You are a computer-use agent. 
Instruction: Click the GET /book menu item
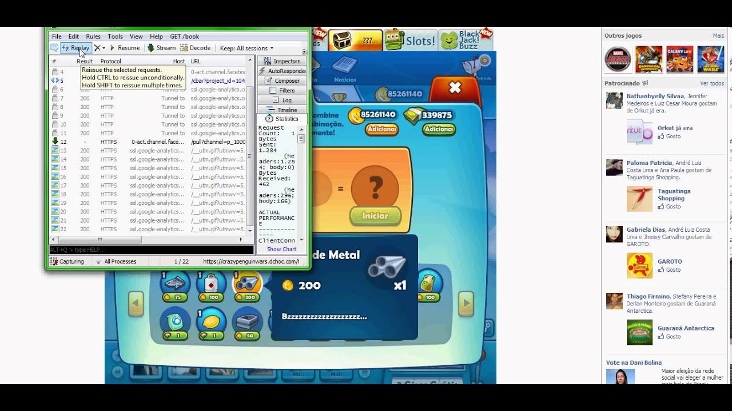tap(184, 37)
